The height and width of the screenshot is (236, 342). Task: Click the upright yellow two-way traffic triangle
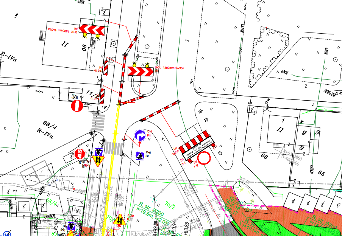(120, 220)
